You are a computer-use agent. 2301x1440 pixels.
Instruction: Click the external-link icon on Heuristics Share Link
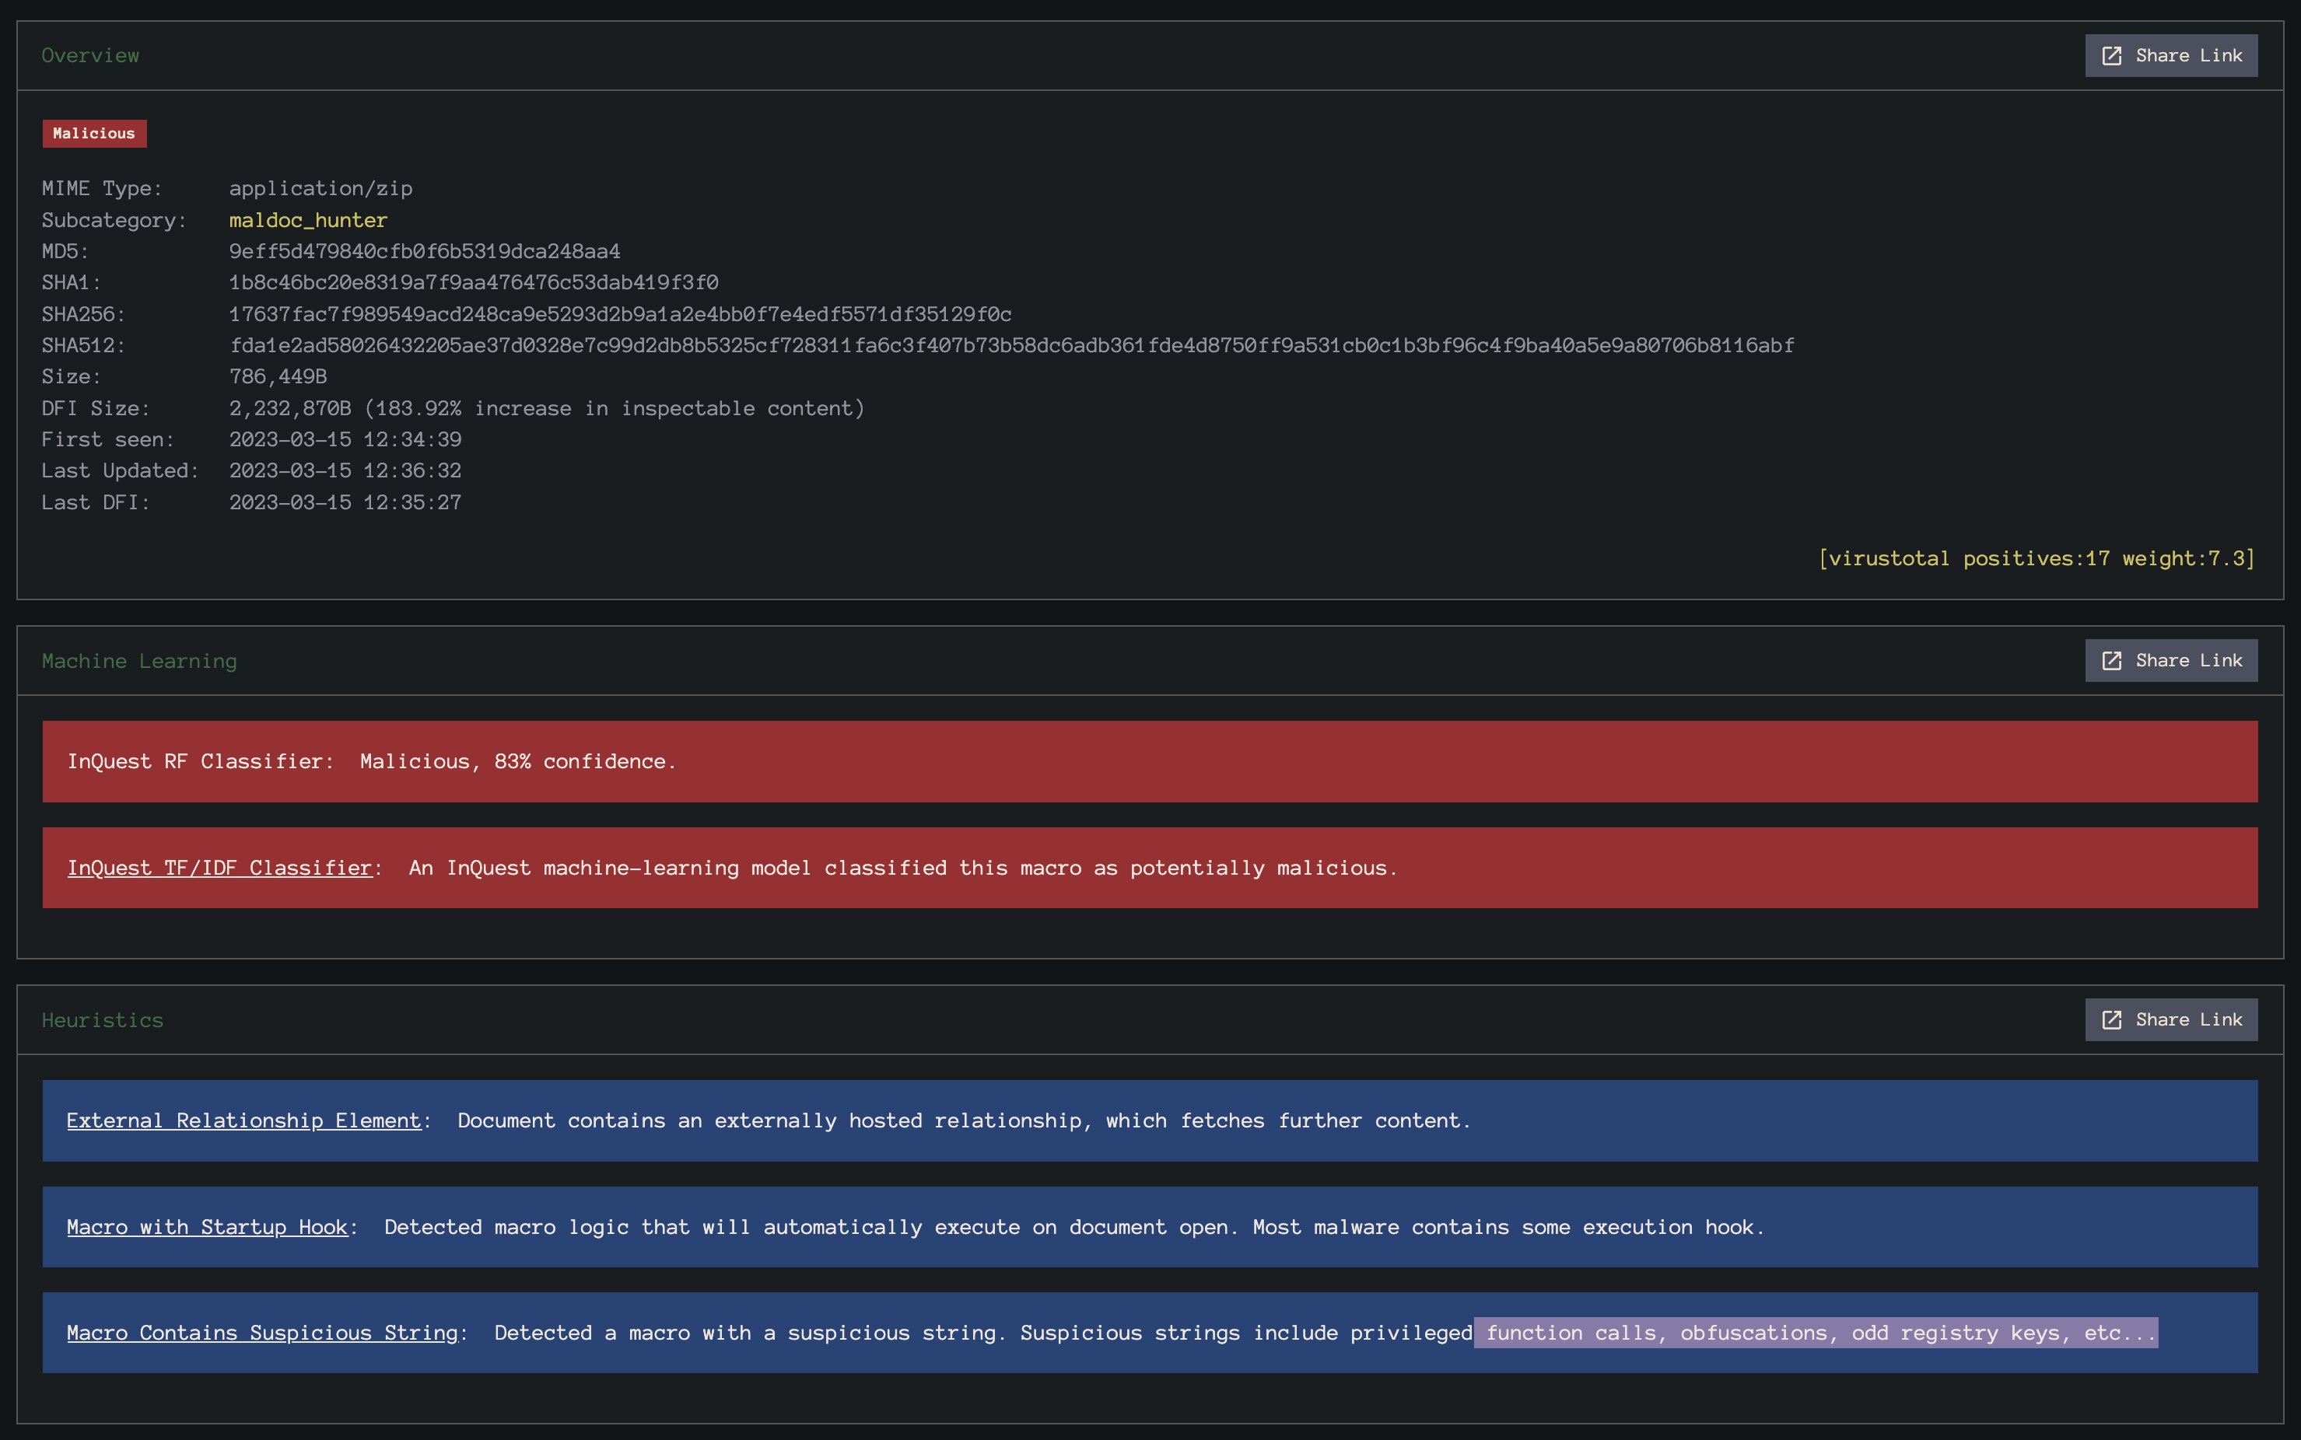coord(2114,1019)
